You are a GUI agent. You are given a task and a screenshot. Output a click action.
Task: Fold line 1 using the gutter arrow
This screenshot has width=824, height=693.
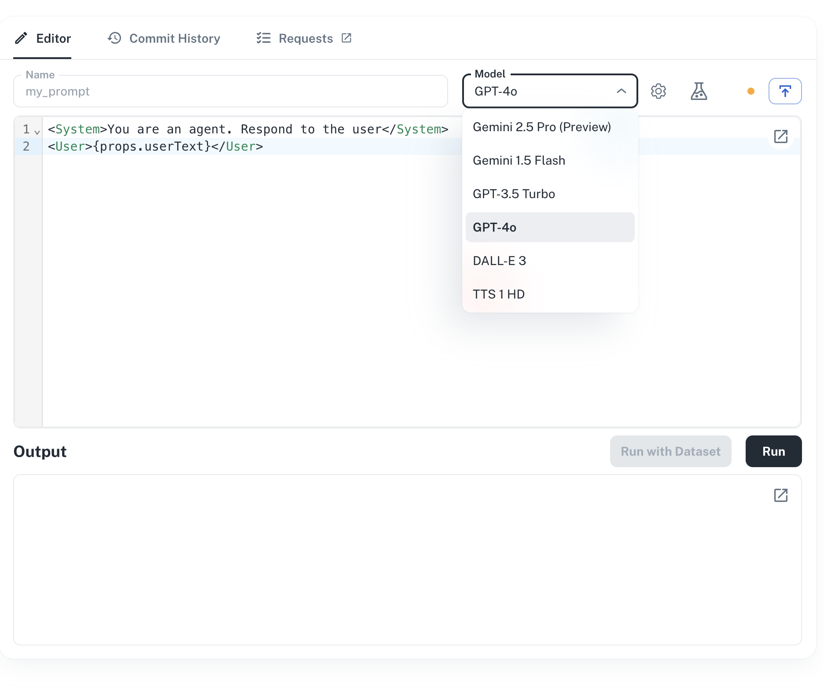pyautogui.click(x=37, y=132)
